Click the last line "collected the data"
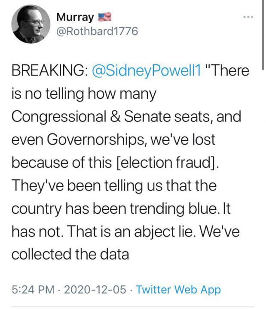Image resolution: width=266 pixels, height=309 pixels. click(x=70, y=254)
